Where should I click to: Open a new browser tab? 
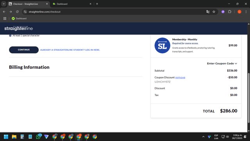coord(97,4)
